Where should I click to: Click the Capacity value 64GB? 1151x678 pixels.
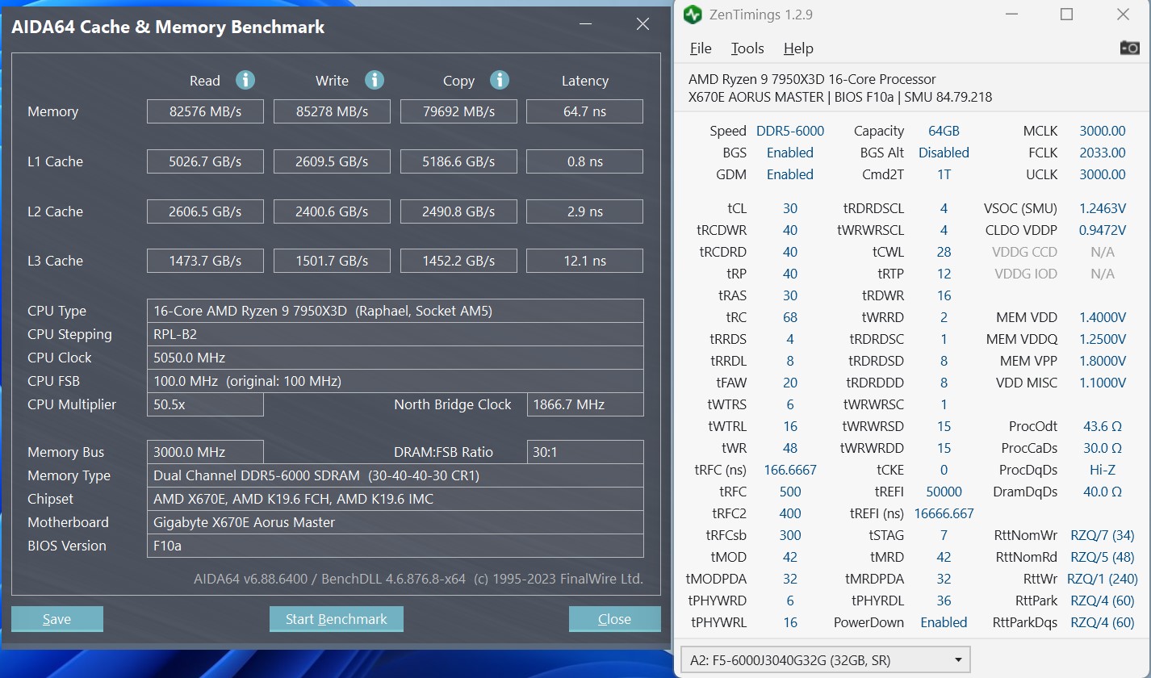944,131
